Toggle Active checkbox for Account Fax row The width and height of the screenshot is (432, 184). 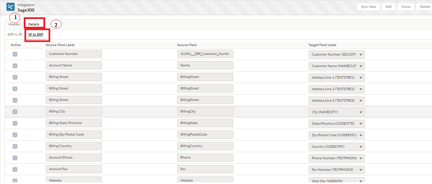[x=15, y=169]
